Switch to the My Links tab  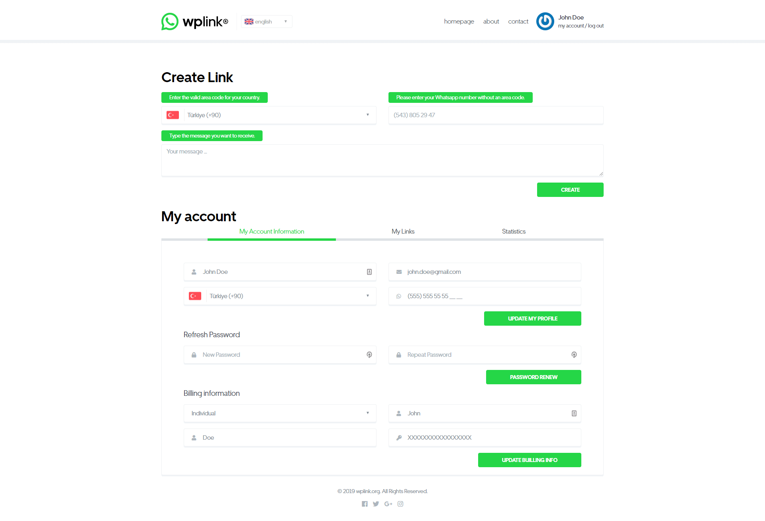(403, 232)
